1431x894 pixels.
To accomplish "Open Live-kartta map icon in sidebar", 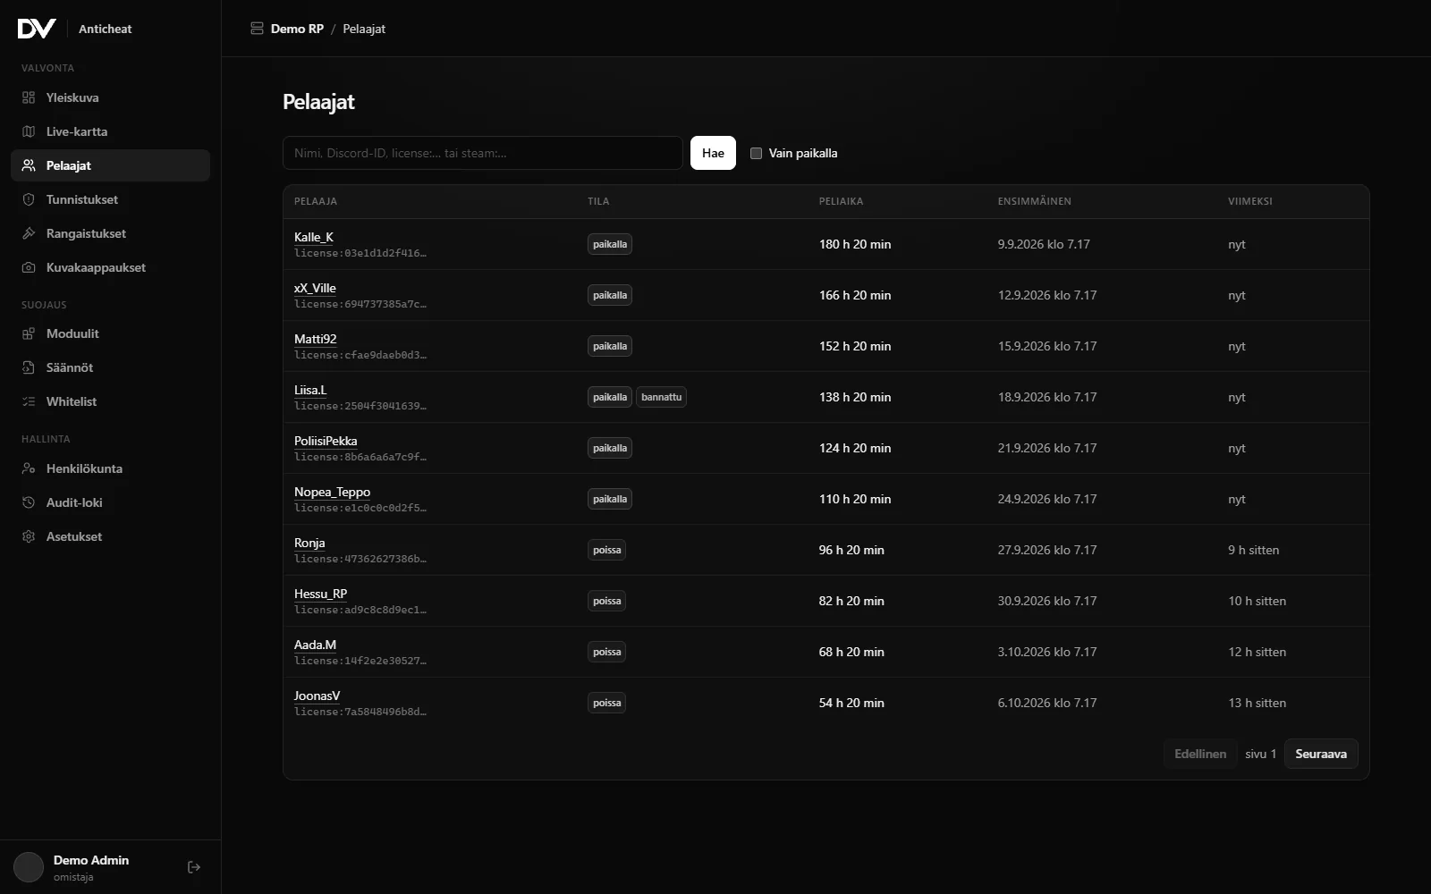I will pyautogui.click(x=29, y=131).
